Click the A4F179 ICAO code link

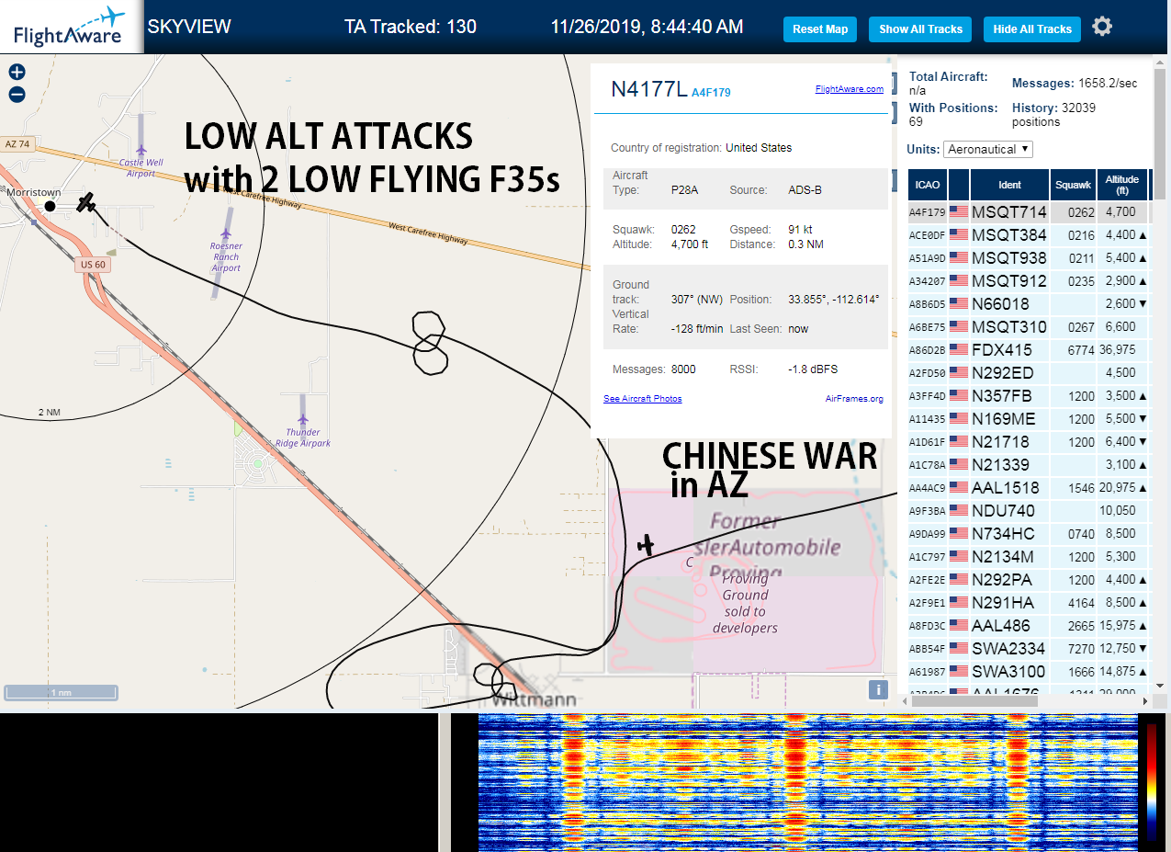pos(711,92)
